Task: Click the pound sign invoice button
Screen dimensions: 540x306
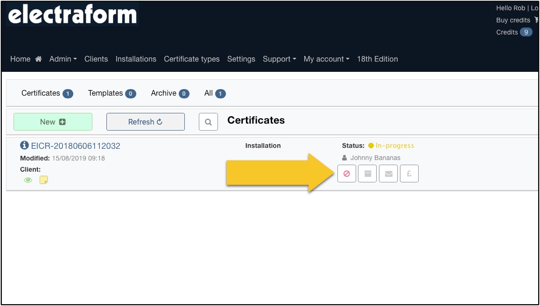Action: coord(409,174)
